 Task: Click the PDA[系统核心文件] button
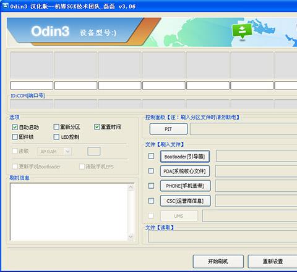point(185,171)
